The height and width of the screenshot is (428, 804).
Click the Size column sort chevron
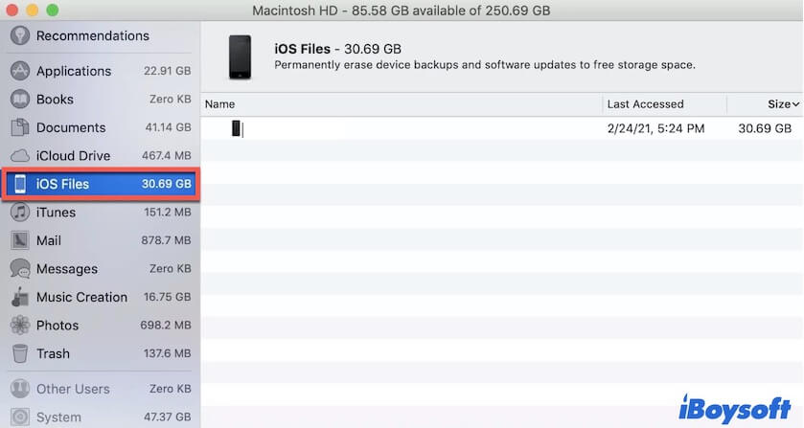tap(795, 104)
